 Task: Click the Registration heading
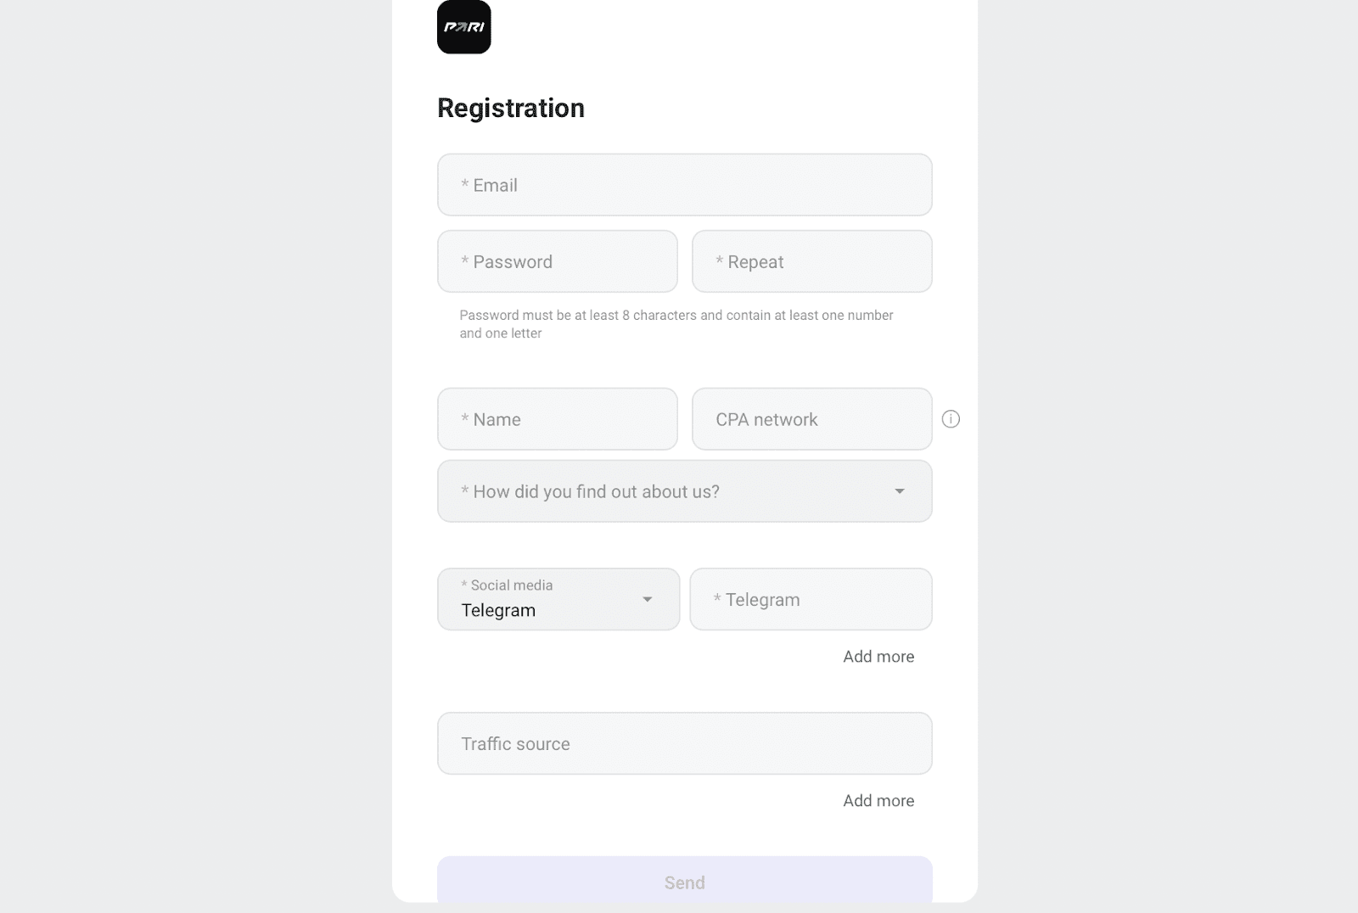510,108
